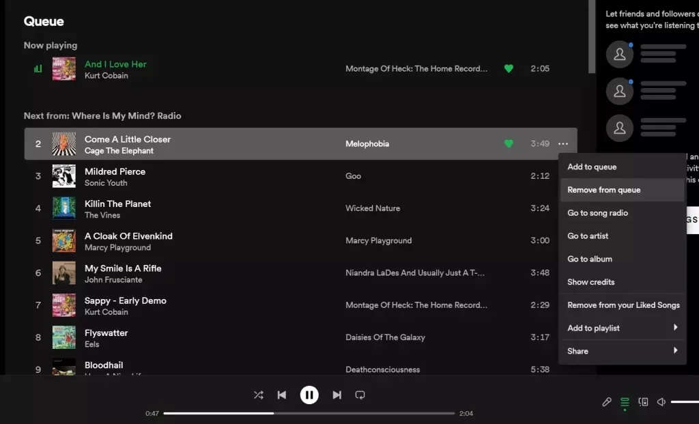Select the Killin The Planet song title
This screenshot has height=424, width=699.
[x=117, y=203]
